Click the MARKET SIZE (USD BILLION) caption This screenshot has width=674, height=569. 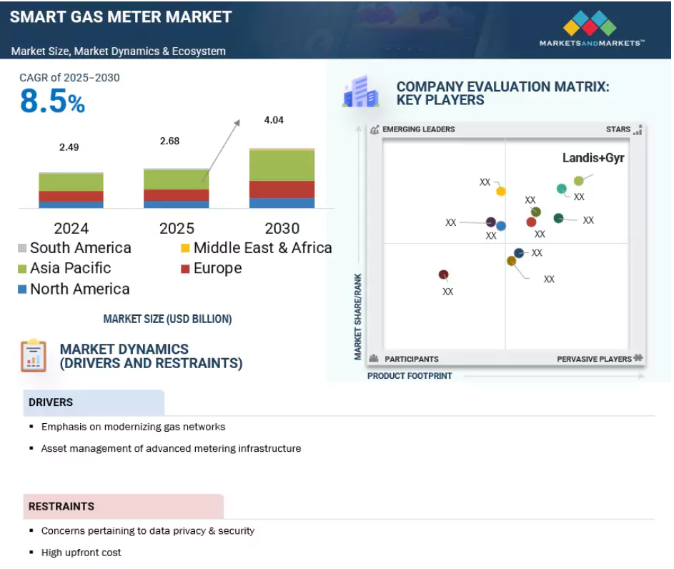point(167,319)
